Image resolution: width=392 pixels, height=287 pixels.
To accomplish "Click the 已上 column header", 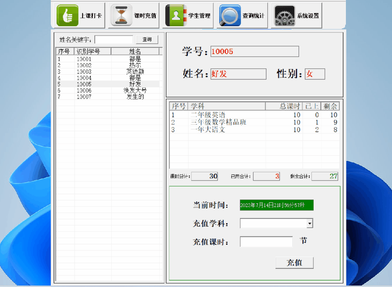I will (312, 106).
